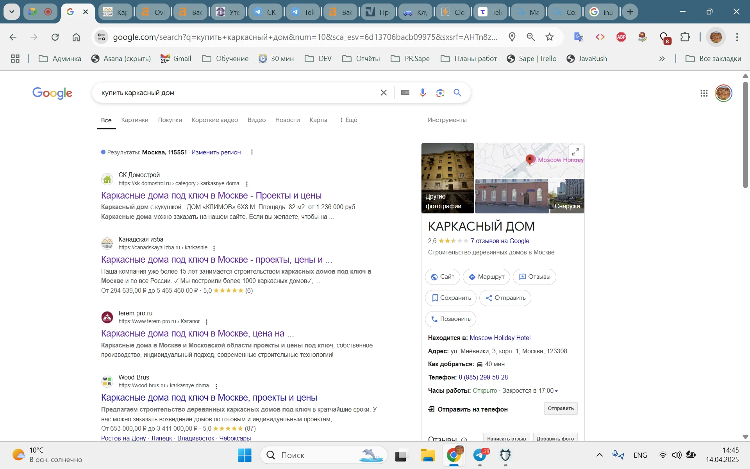Open the Другие фотографии thumbnail
Viewport: 750px width, 469px height.
click(448, 178)
